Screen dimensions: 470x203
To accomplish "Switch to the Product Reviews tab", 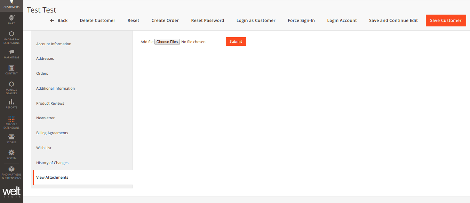I will coord(50,103).
